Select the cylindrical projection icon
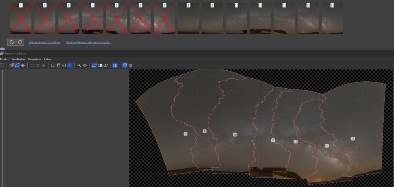Image resolution: width=394 pixels, height=187 pixels. coord(58,66)
